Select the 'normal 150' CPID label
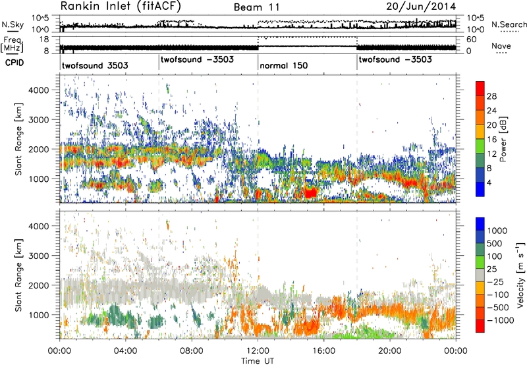The image size is (527, 365). [284, 65]
